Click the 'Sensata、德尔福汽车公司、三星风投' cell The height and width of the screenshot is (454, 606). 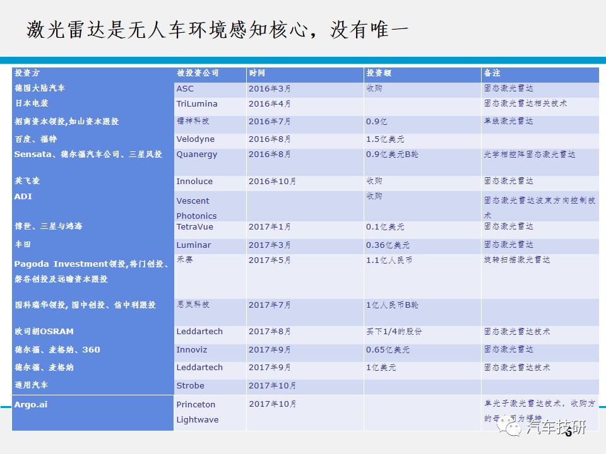click(x=93, y=162)
